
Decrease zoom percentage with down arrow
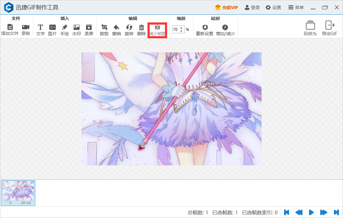click(x=181, y=31)
